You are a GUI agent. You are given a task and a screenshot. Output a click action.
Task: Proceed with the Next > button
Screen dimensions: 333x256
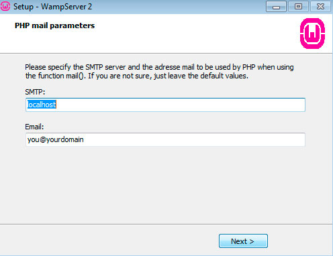point(243,241)
